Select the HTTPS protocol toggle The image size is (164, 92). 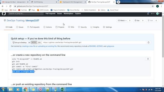[x=34, y=42]
